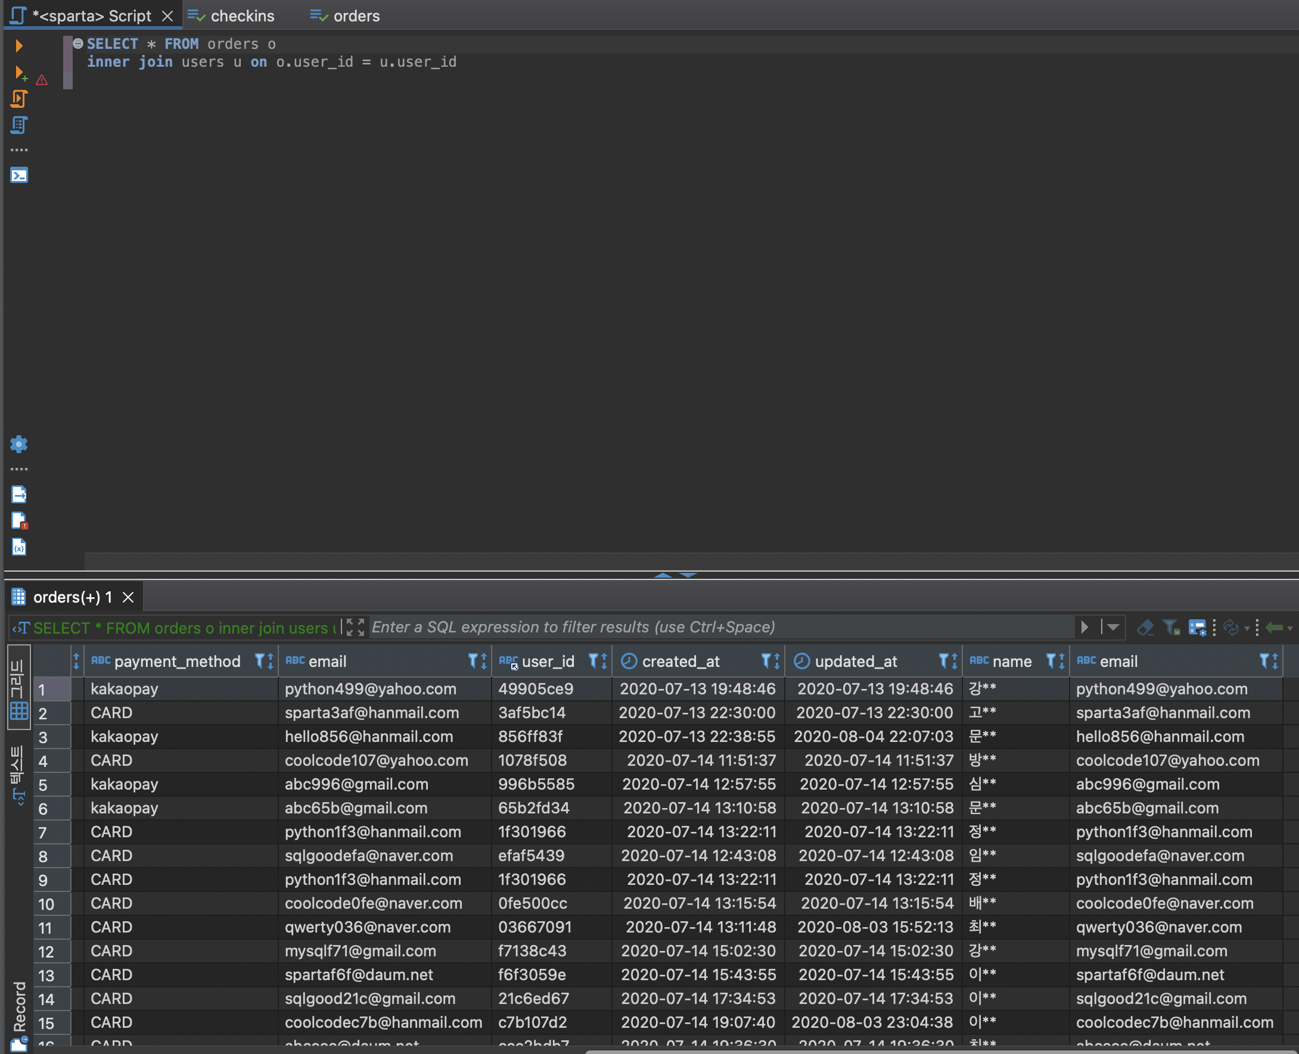Save the filter settings funnel icon
Screen dimensions: 1299x1054
click(1171, 627)
